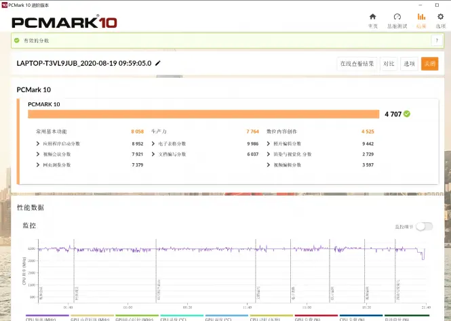Expand the 渲染与视觉化 分数 row

coord(269,154)
